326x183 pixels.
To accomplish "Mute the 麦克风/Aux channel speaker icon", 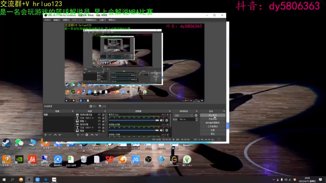I will tap(162, 120).
